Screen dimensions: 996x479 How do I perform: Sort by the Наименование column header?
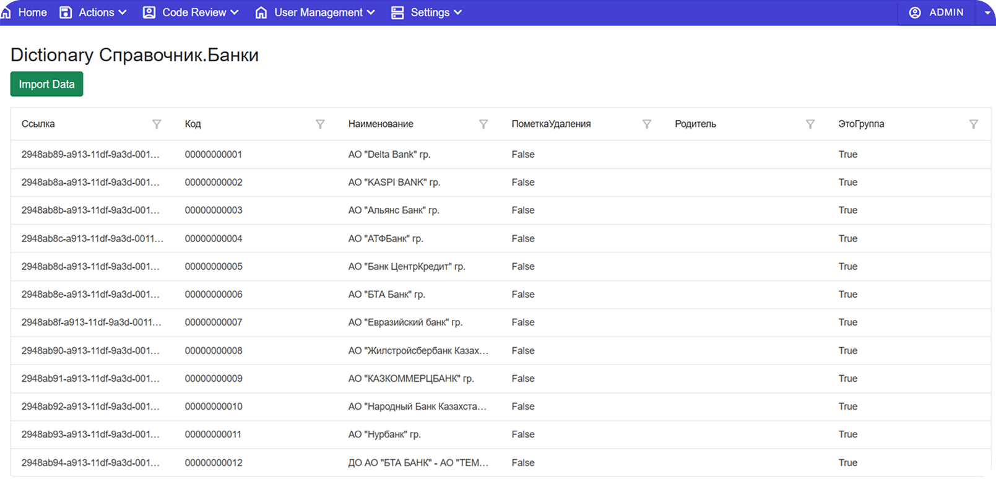coord(381,124)
